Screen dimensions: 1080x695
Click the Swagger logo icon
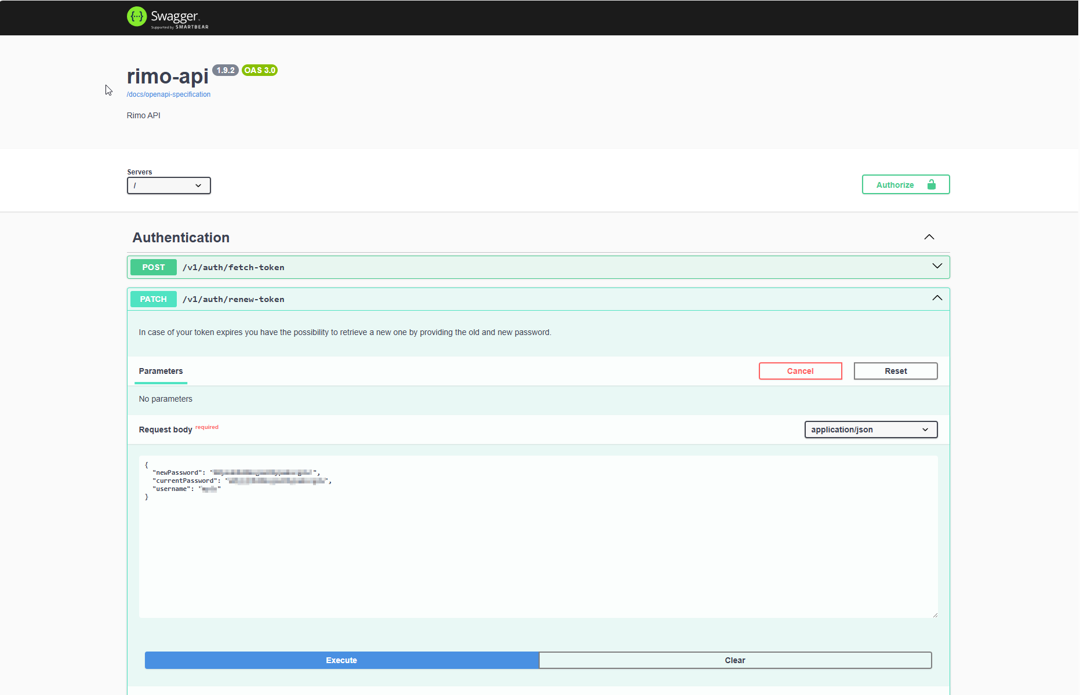tap(137, 16)
